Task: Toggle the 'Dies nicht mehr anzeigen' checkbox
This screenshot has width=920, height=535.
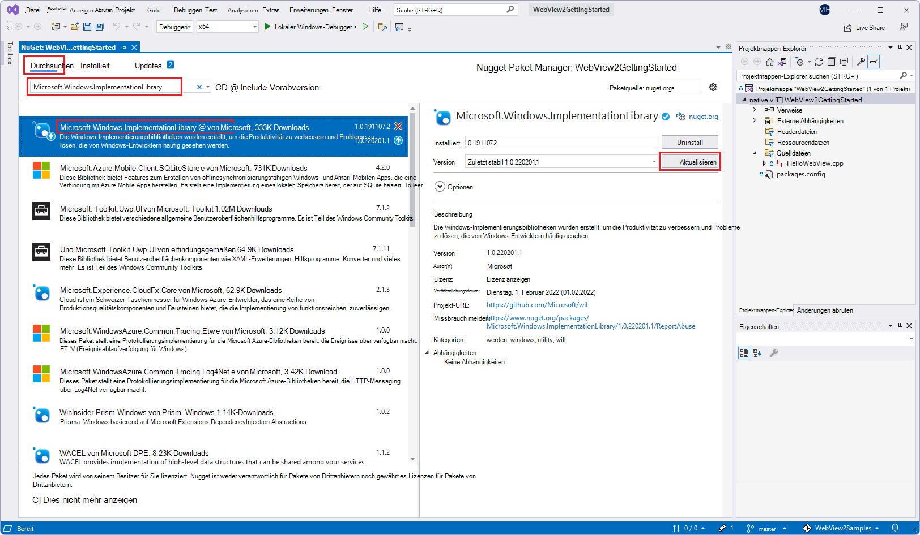Action: coord(36,500)
